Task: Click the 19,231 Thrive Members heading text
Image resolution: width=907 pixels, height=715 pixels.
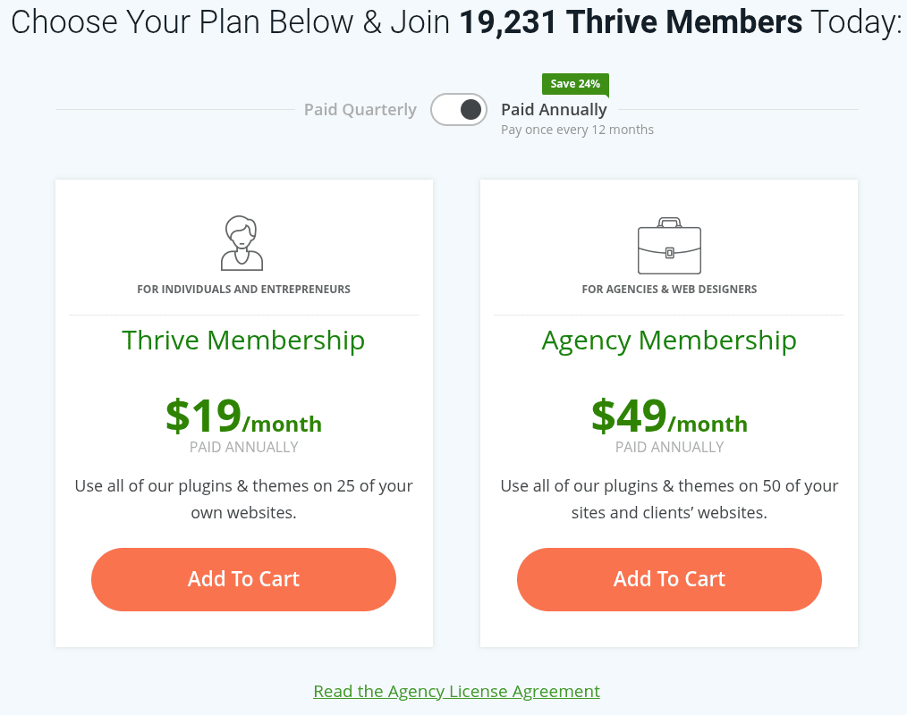Action: [631, 22]
